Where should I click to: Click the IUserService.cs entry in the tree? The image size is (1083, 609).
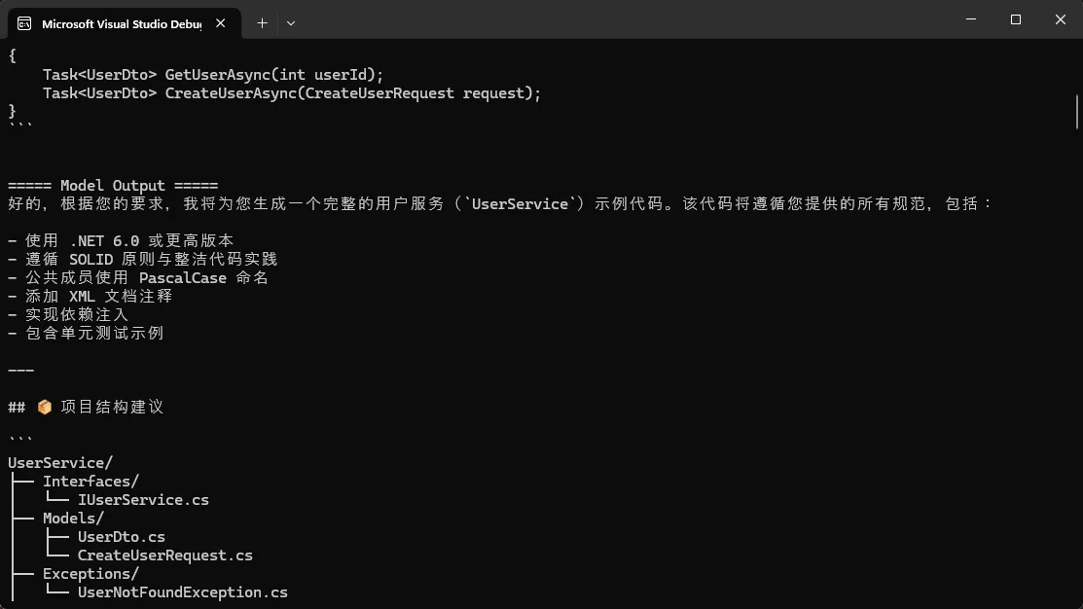tap(143, 500)
